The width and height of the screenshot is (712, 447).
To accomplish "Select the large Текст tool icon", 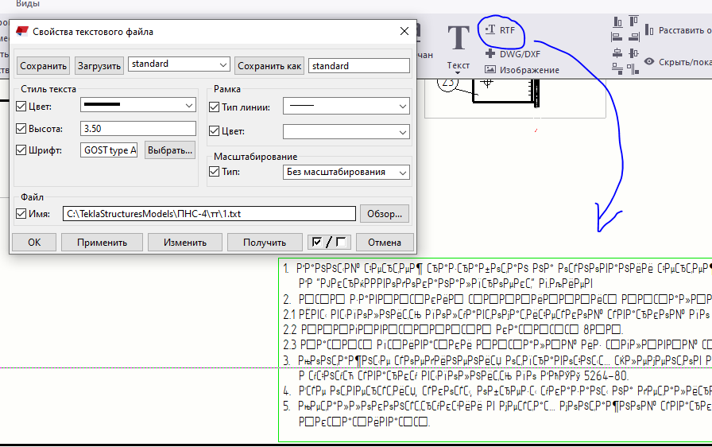I will point(459,37).
